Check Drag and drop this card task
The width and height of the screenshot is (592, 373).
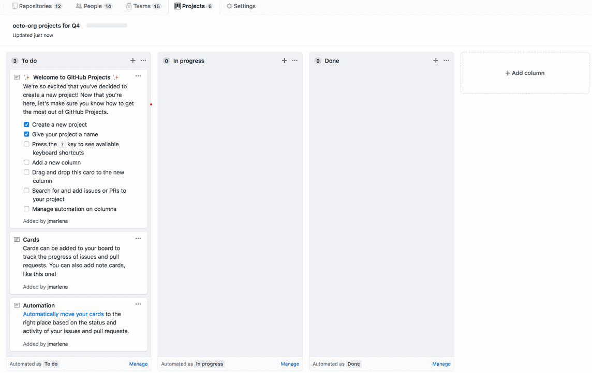(26, 172)
